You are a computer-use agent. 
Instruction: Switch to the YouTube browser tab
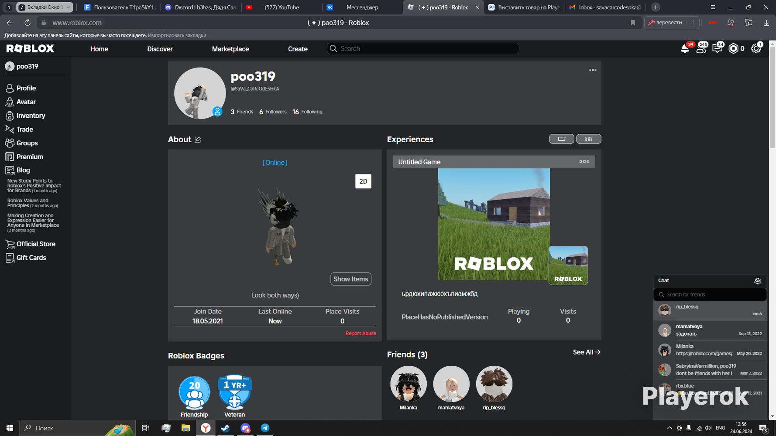(282, 7)
